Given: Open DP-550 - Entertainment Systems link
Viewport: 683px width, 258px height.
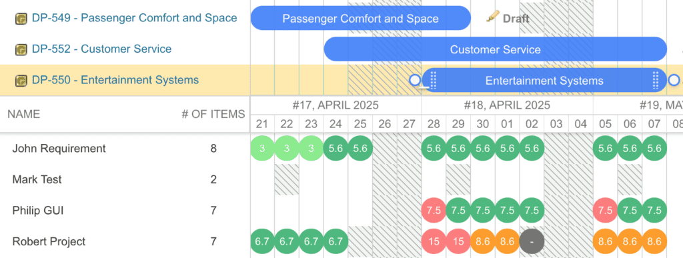Looking at the screenshot, I should tap(115, 79).
